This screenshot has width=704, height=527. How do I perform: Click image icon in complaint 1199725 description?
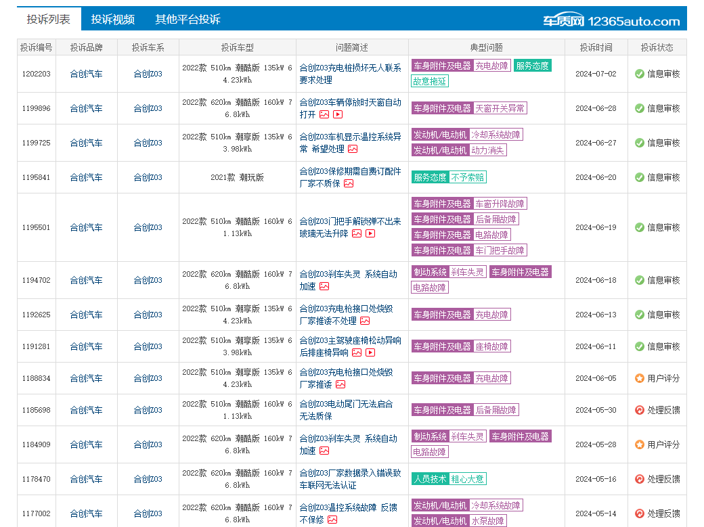pyautogui.click(x=353, y=149)
